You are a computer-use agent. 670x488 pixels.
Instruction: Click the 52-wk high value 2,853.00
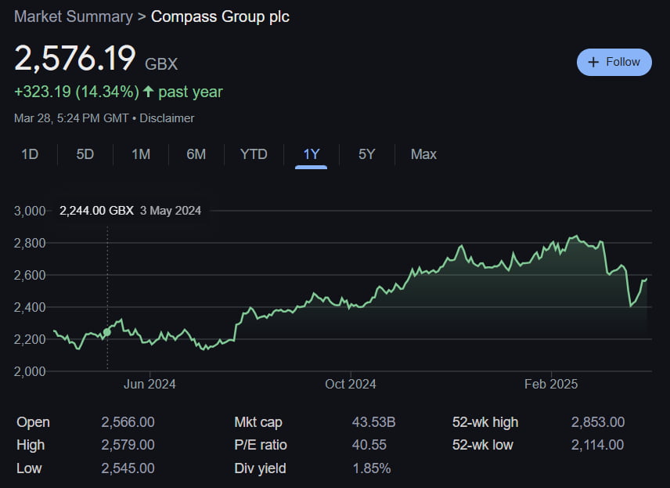pyautogui.click(x=597, y=422)
